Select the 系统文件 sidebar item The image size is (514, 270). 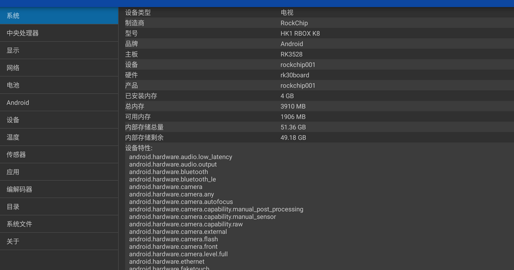tap(59, 224)
